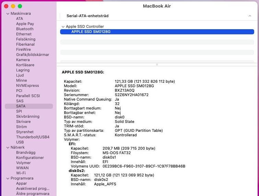Image resolution: width=259 pixels, height=196 pixels.
Task: Open FireWire sidebar entry
Action: [23, 49]
